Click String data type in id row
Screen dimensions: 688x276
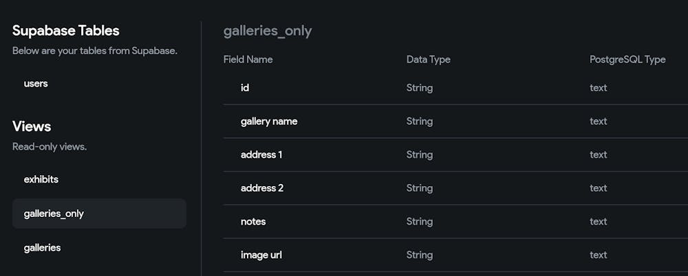click(420, 88)
